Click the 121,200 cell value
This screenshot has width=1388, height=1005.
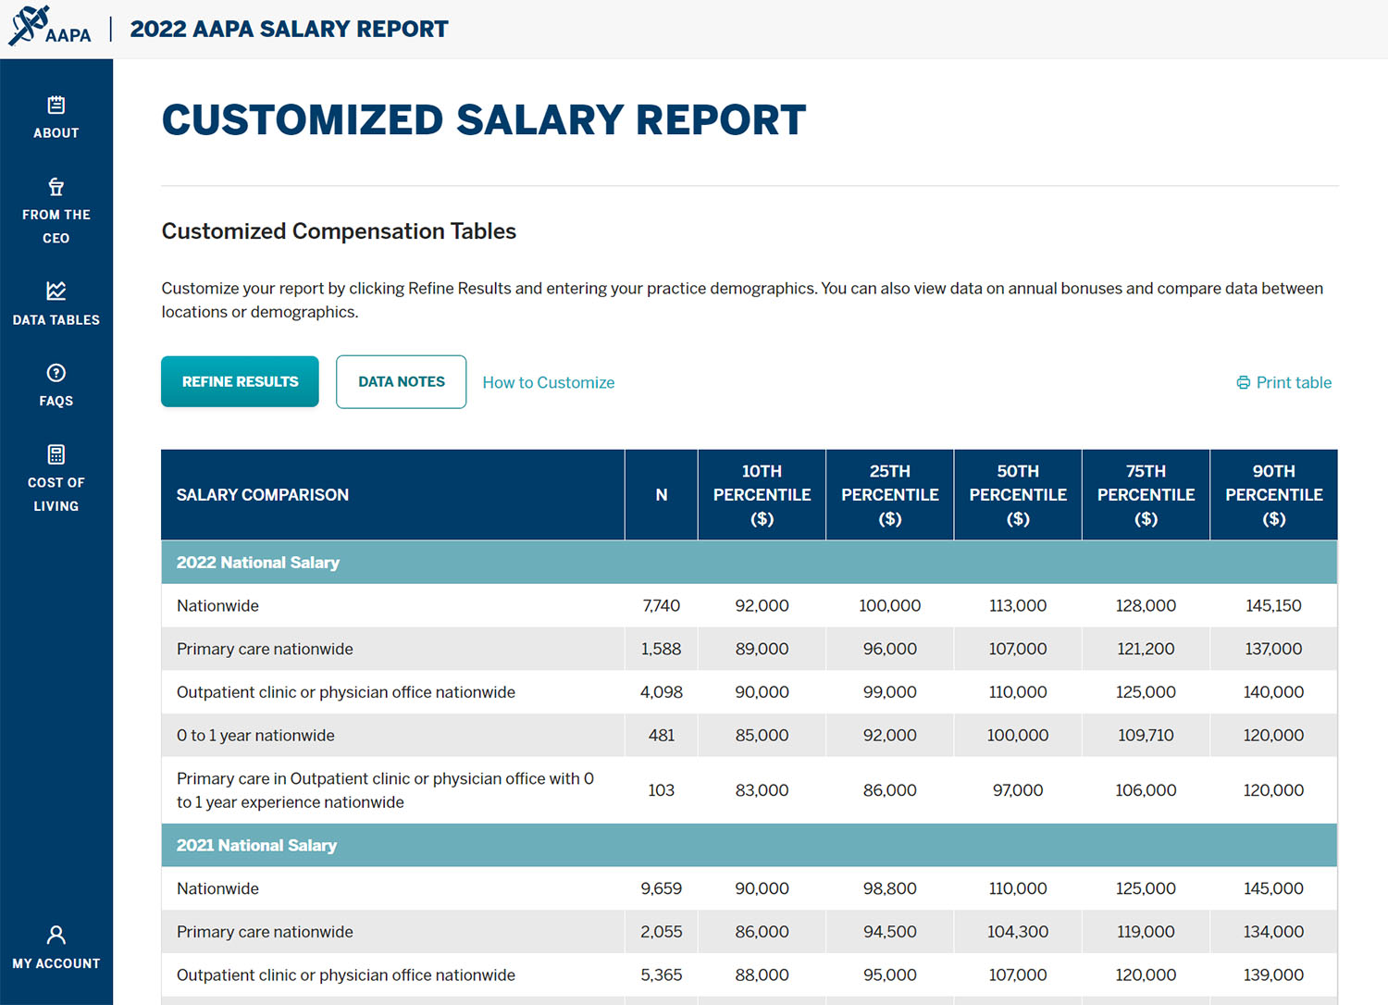(1146, 650)
